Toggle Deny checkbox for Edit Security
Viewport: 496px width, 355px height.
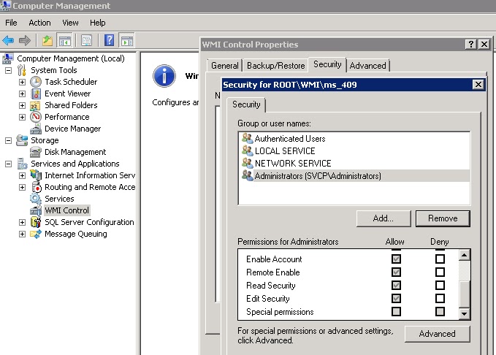440,298
